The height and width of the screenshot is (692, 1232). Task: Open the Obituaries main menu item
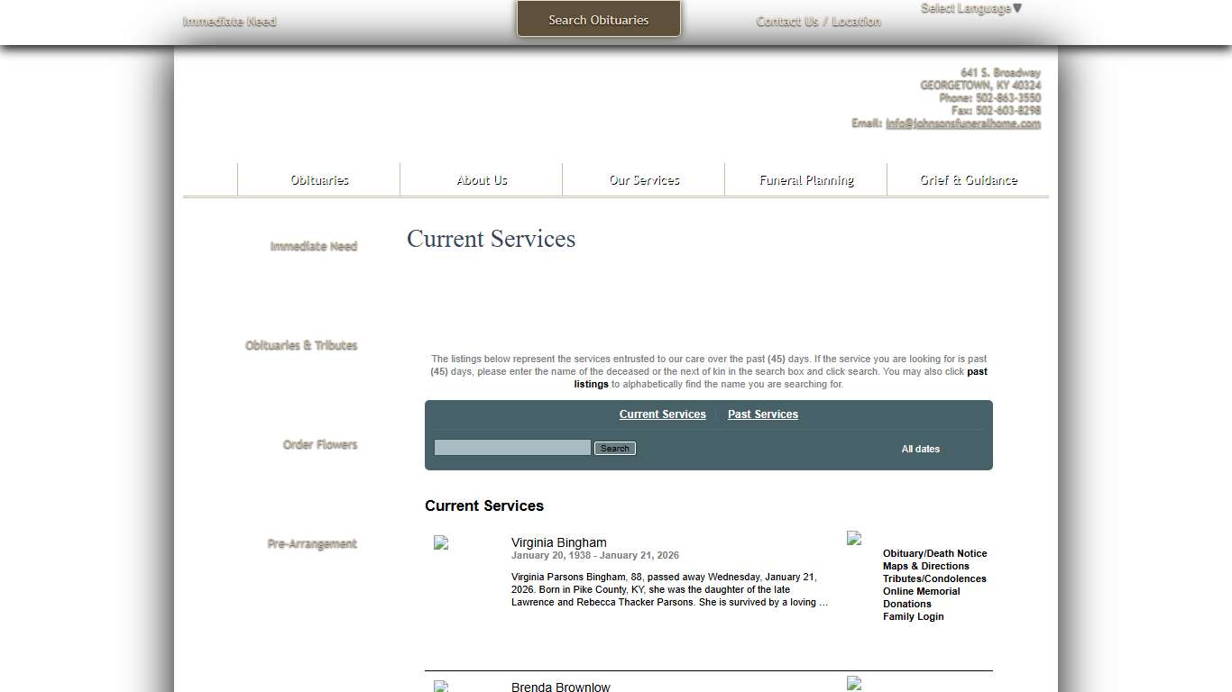[x=319, y=180]
